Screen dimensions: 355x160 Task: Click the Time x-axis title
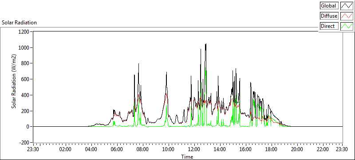click(x=187, y=156)
